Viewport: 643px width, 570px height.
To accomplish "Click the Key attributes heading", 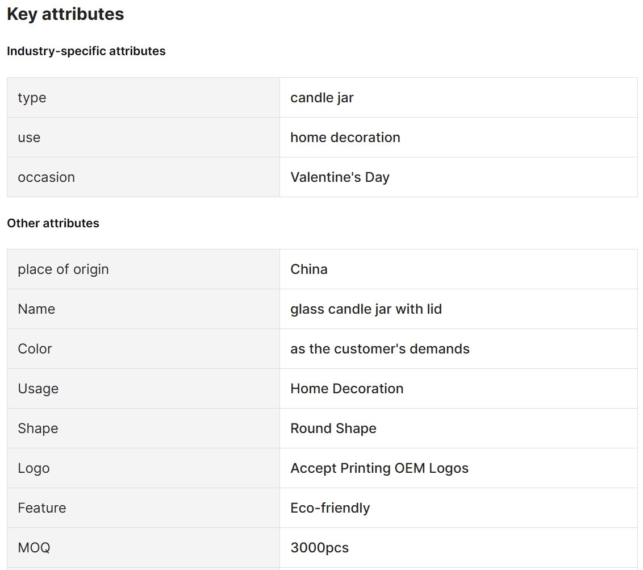I will click(66, 14).
